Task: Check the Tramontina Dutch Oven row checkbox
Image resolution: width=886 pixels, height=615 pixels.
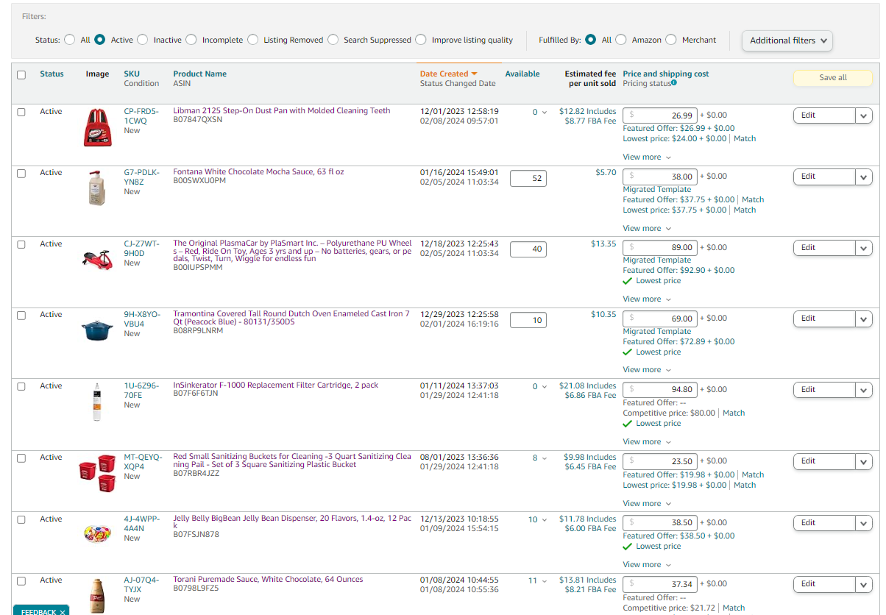Action: [x=21, y=315]
